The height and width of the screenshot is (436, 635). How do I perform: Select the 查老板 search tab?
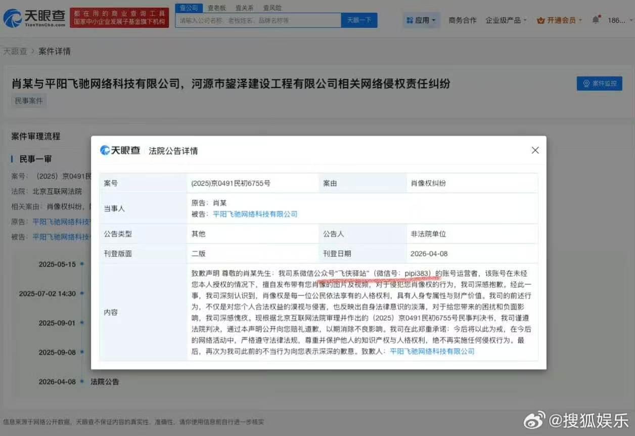pos(217,8)
